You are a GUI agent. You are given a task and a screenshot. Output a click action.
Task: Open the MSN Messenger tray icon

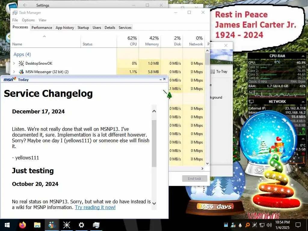[x=233, y=225]
